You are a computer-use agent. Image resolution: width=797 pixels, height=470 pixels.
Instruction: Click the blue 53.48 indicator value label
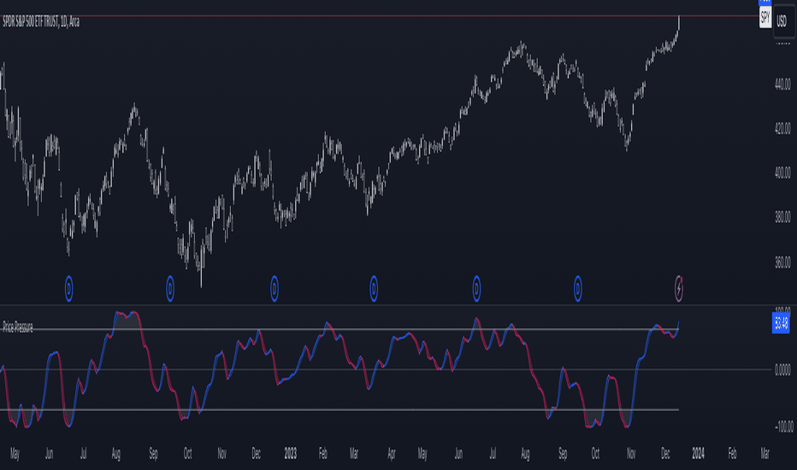(781, 323)
